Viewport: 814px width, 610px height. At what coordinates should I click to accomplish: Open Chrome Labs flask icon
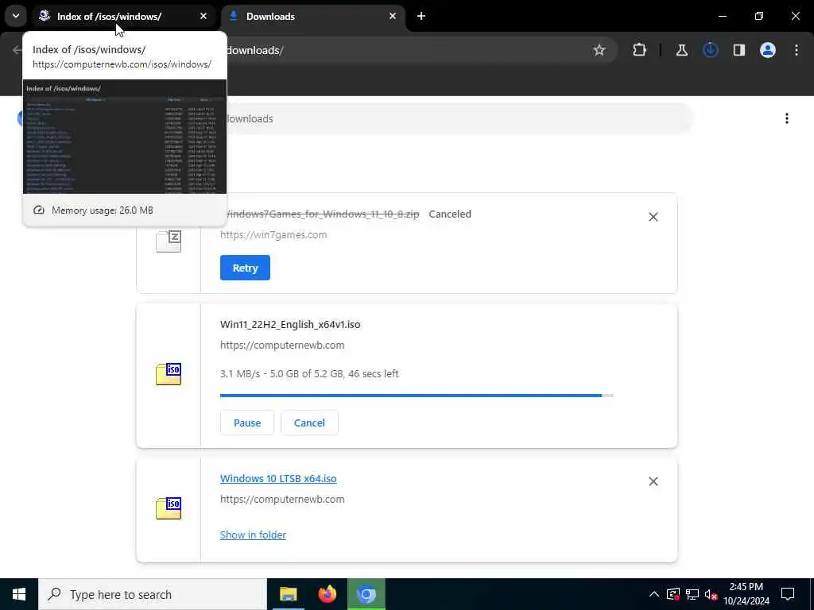681,50
